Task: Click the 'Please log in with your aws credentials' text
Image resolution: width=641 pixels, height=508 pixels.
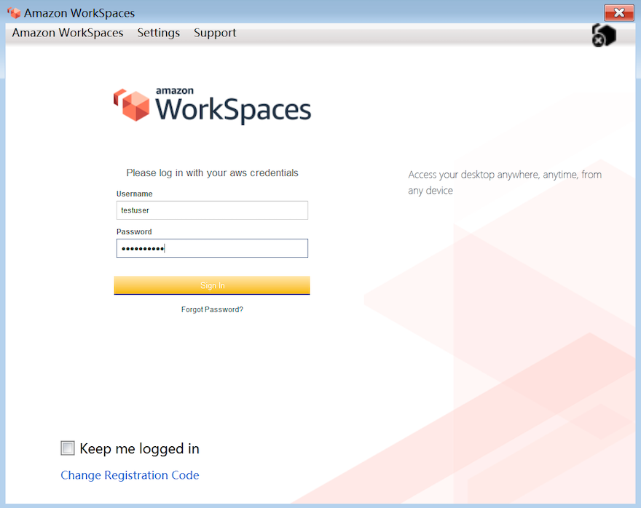Action: pyautogui.click(x=212, y=172)
